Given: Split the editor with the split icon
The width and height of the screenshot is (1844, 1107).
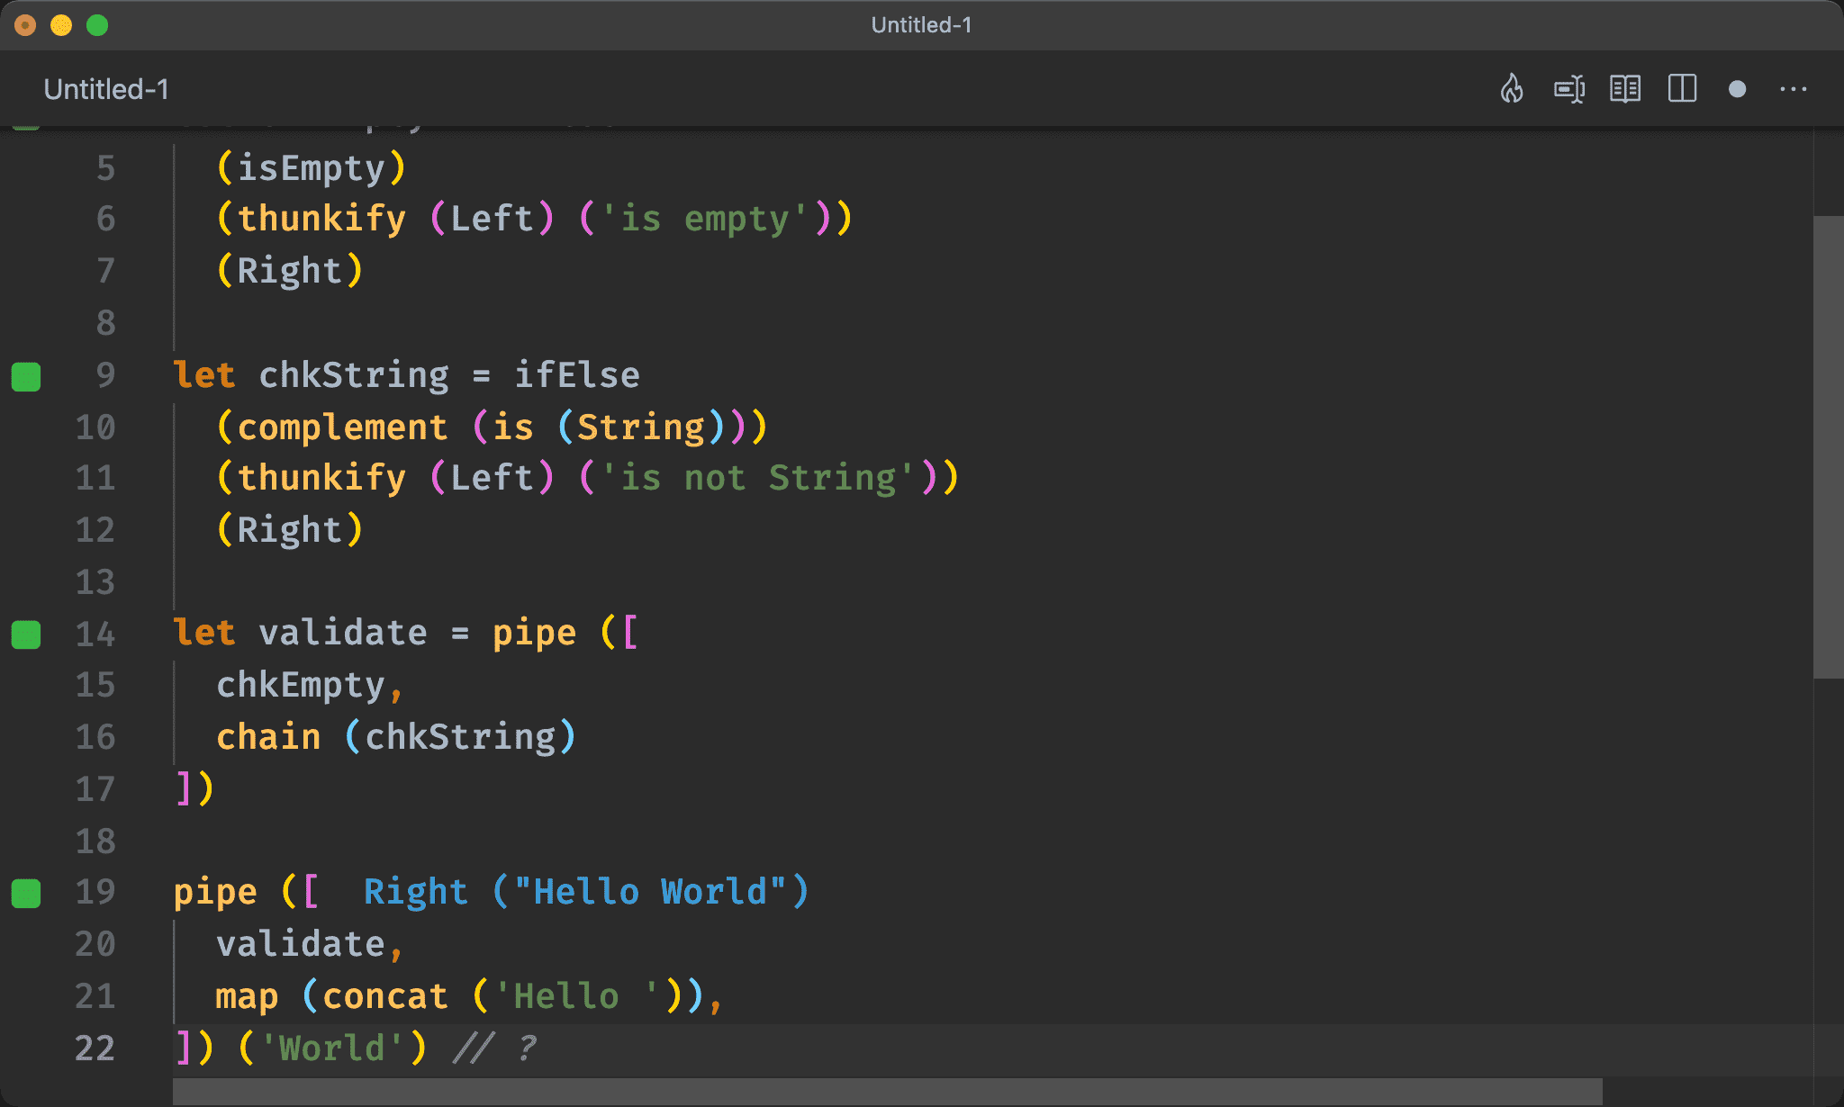Looking at the screenshot, I should tap(1682, 89).
